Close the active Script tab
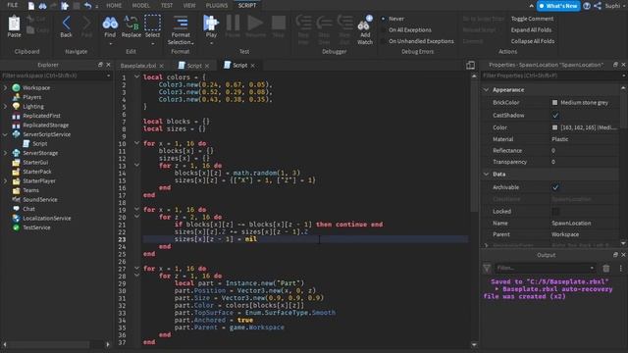This screenshot has height=353, width=628. click(x=253, y=66)
